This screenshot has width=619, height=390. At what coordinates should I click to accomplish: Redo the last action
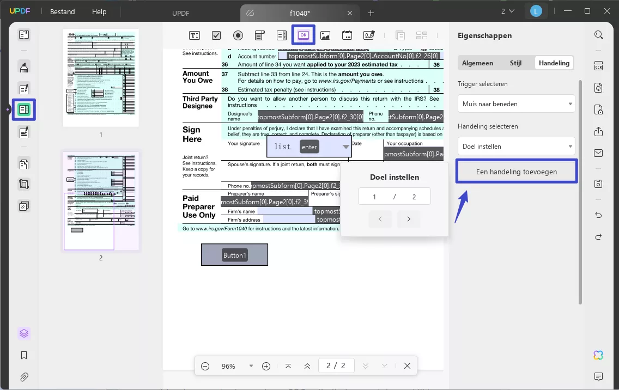click(598, 236)
